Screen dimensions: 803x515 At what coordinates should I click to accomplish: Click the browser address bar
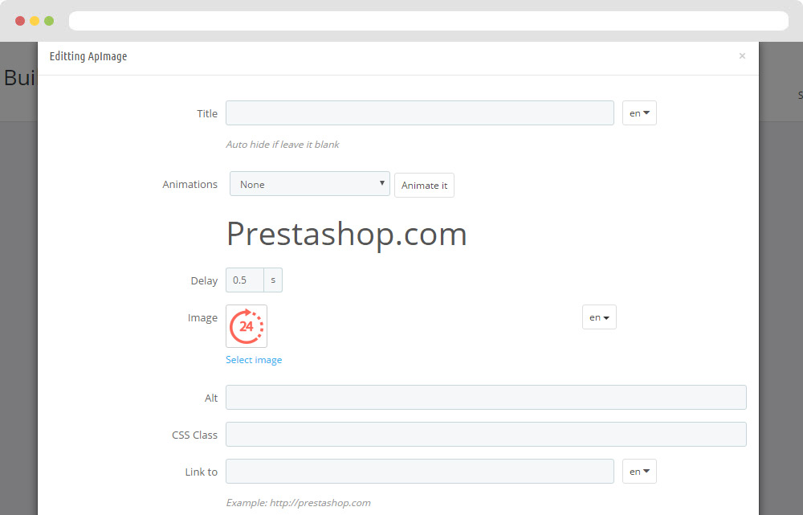(x=429, y=21)
